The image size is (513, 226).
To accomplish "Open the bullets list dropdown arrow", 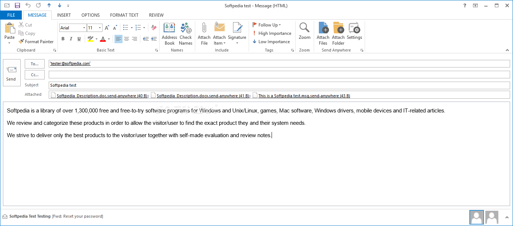I will [131, 28].
